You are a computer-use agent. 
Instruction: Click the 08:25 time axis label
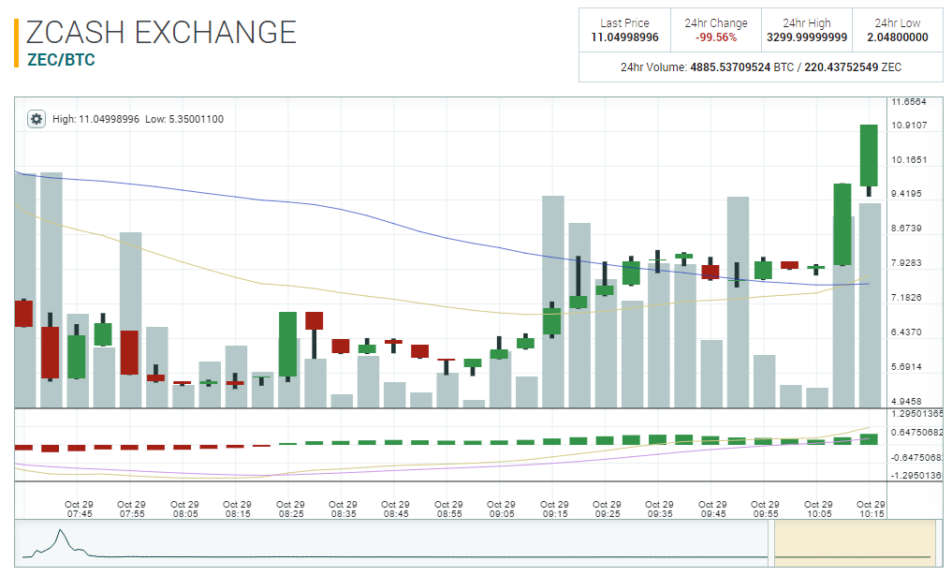290,510
